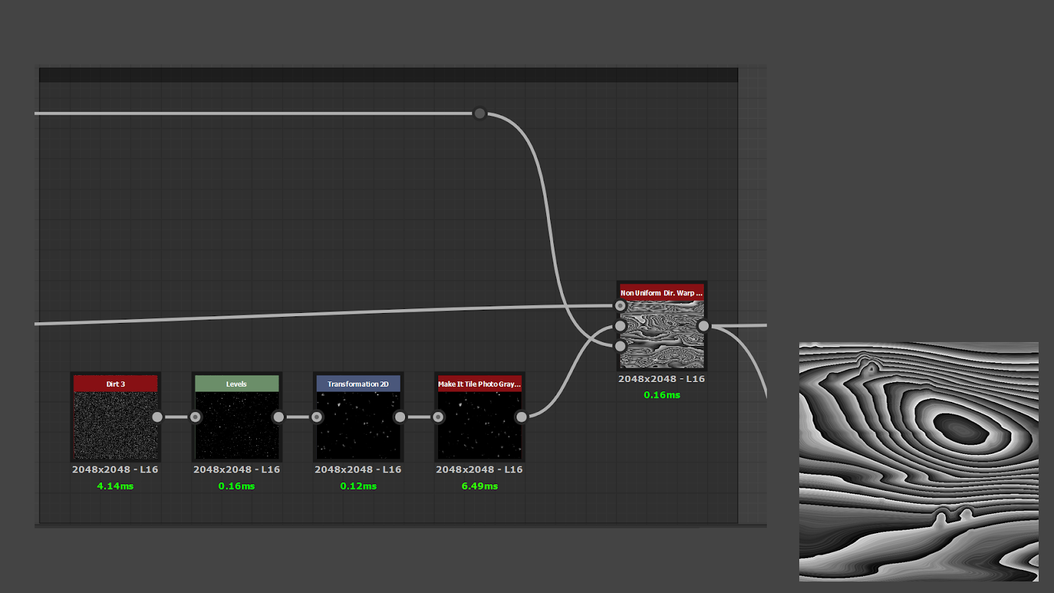Click the 2048x2048 - L16 label under Transformation 2D
The image size is (1054, 593).
point(358,470)
